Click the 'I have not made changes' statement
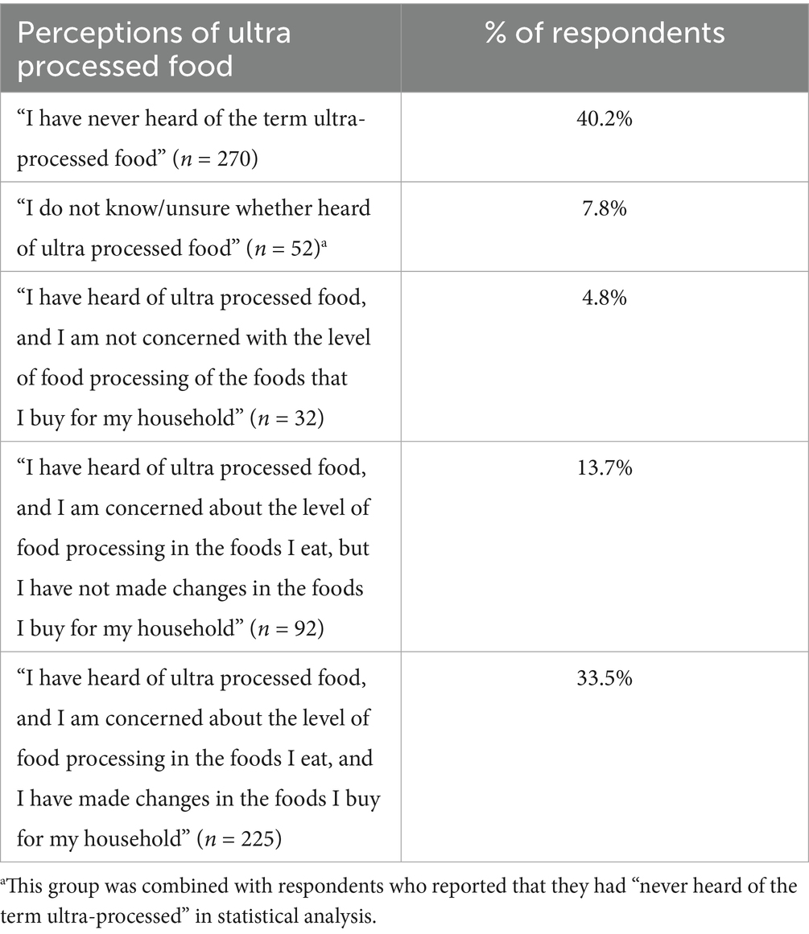 (190, 588)
